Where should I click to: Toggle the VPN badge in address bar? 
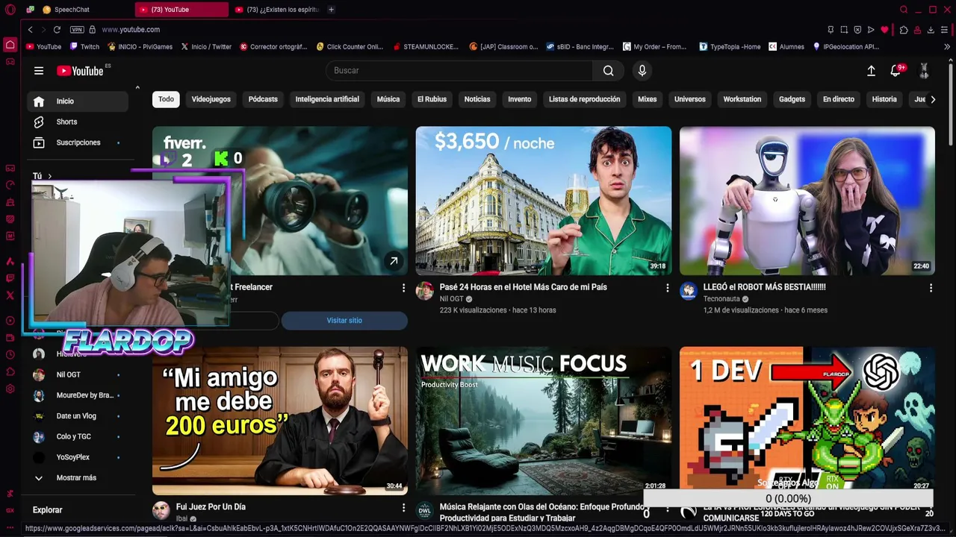click(77, 30)
